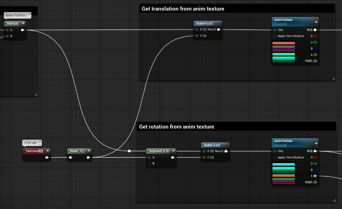Screen dimensions: 342x209
Task: Select the Anim Position comment bubble
Action: click(18, 15)
